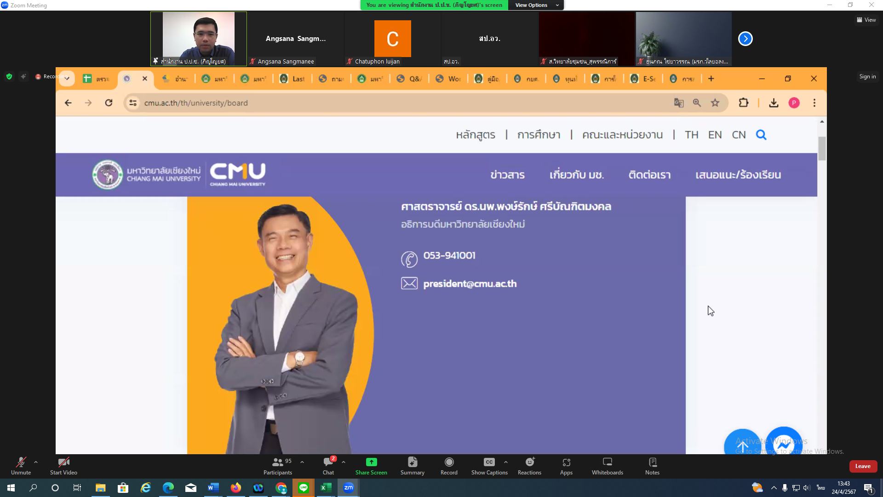Switch to the Q& browser tab
The width and height of the screenshot is (883, 497).
(409, 79)
